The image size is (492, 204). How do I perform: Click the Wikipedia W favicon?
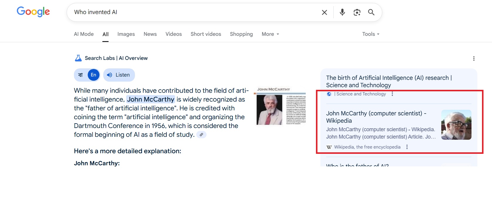pos(329,147)
